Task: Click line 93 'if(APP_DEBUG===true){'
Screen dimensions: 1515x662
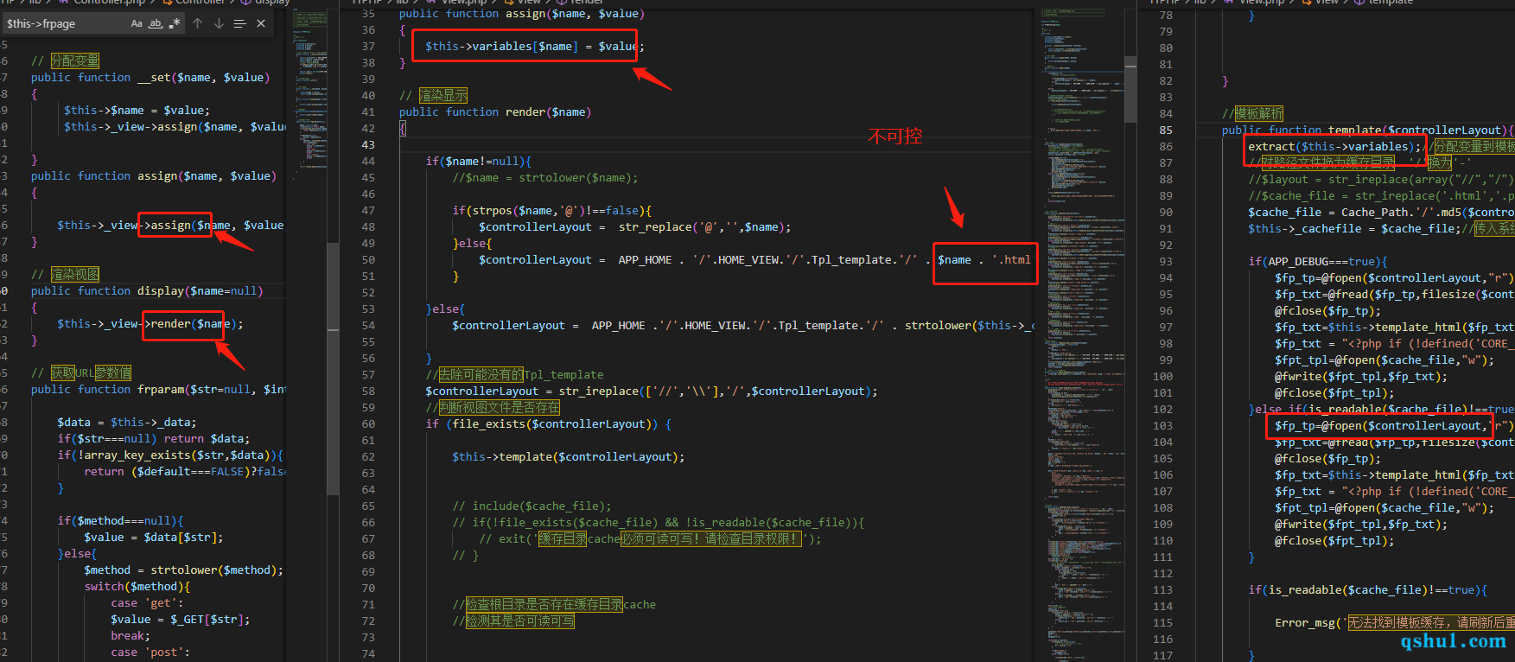Action: point(1318,261)
